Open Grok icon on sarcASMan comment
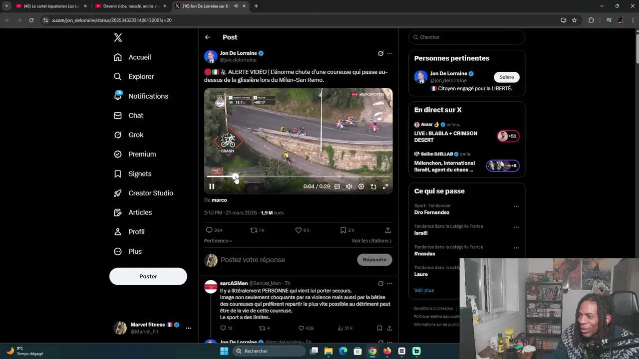The height and width of the screenshot is (359, 639). (380, 284)
